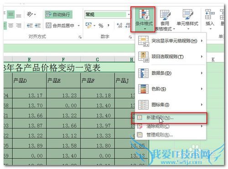The image size is (228, 169).
Task: Click Decrease Decimal icon
Action: [127, 26]
